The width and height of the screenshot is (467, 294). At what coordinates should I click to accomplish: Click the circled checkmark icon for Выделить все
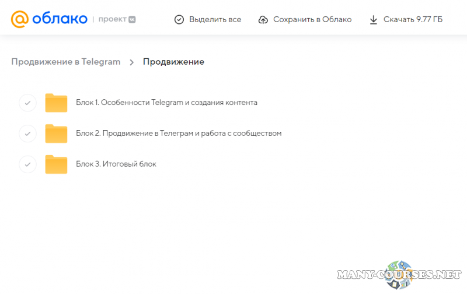pyautogui.click(x=179, y=20)
